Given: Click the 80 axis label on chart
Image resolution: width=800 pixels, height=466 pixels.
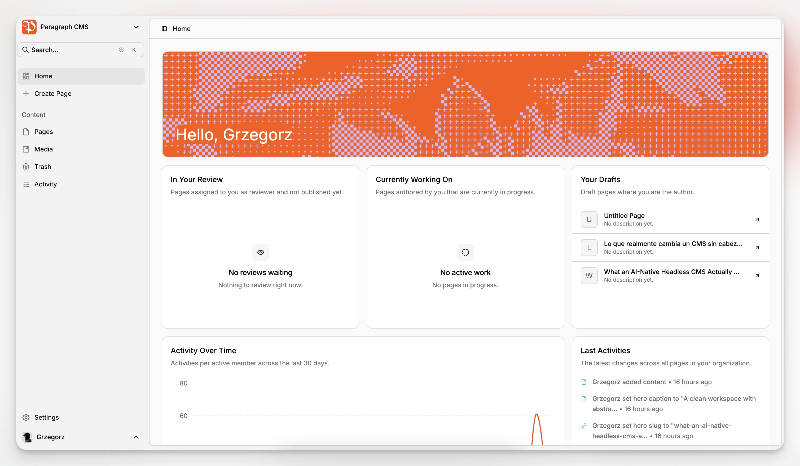Looking at the screenshot, I should [183, 383].
